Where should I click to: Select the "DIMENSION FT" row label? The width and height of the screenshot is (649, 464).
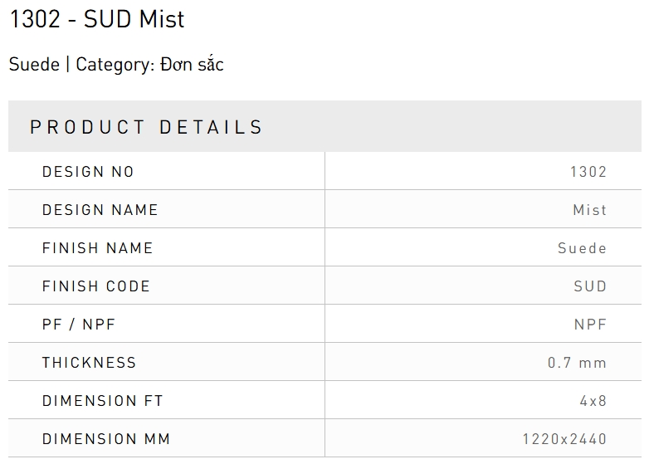point(103,401)
